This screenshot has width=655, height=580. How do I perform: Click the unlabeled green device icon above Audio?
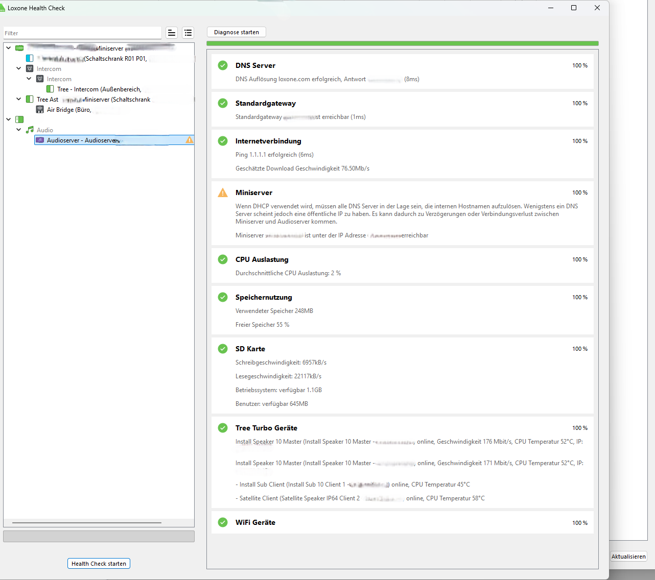pyautogui.click(x=19, y=119)
